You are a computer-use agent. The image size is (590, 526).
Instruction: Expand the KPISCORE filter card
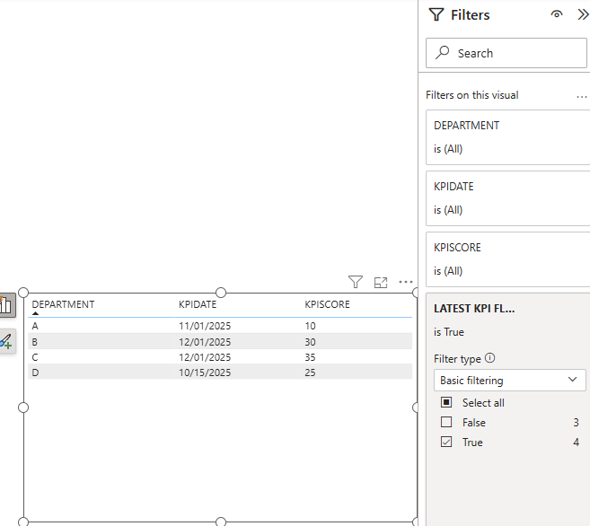tap(508, 259)
